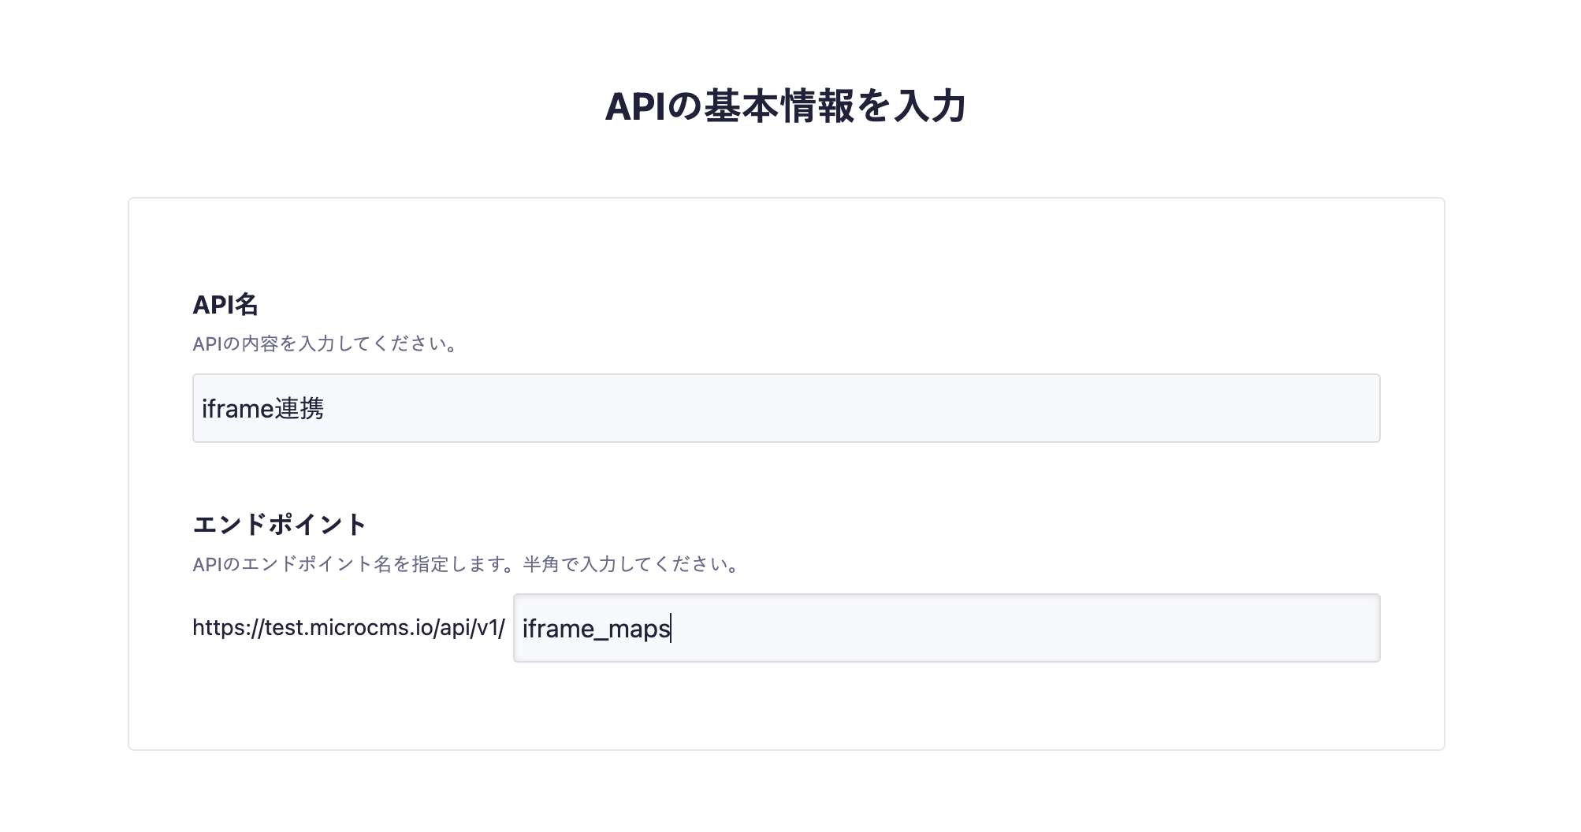Click the https://test.microcms.io/api/v1/ URL prefix

[x=348, y=628]
